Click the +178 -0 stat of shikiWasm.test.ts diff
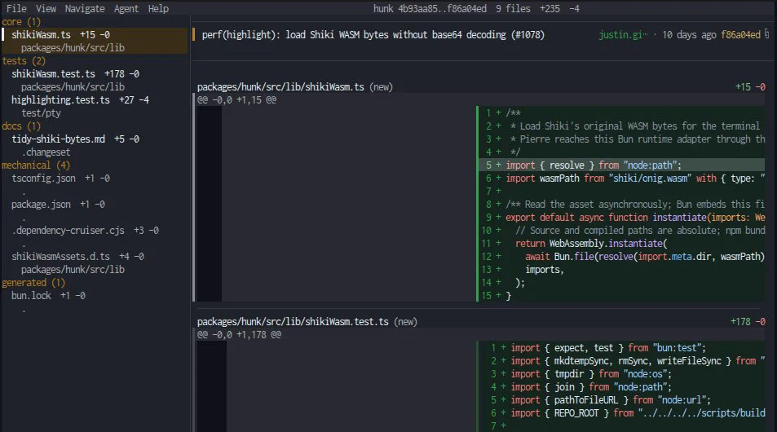 point(748,322)
